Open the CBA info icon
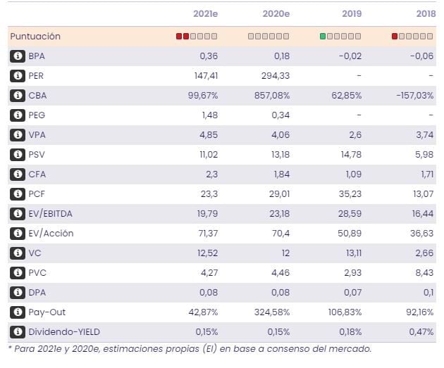This screenshot has height=368, width=444. click(x=18, y=95)
